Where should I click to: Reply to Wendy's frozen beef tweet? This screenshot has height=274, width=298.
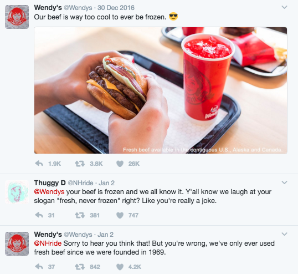[39, 164]
